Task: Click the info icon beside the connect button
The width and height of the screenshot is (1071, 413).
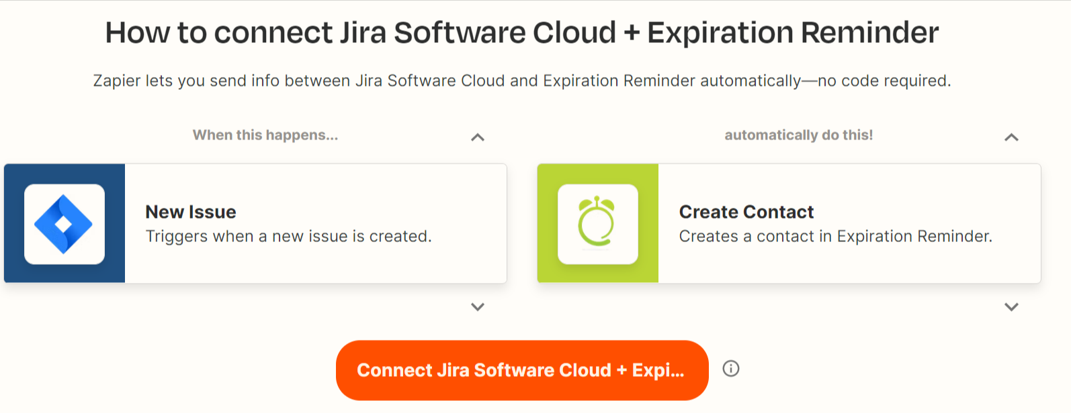Action: [732, 368]
